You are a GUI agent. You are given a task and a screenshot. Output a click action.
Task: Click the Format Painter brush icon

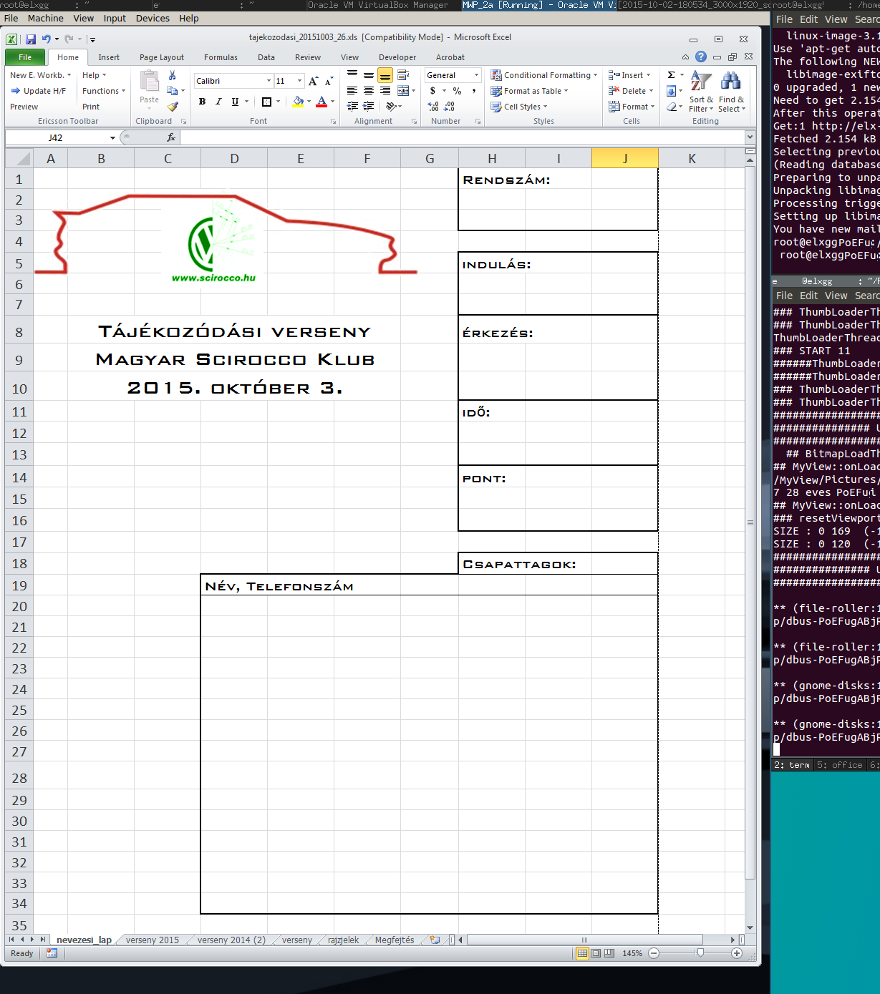tap(173, 107)
